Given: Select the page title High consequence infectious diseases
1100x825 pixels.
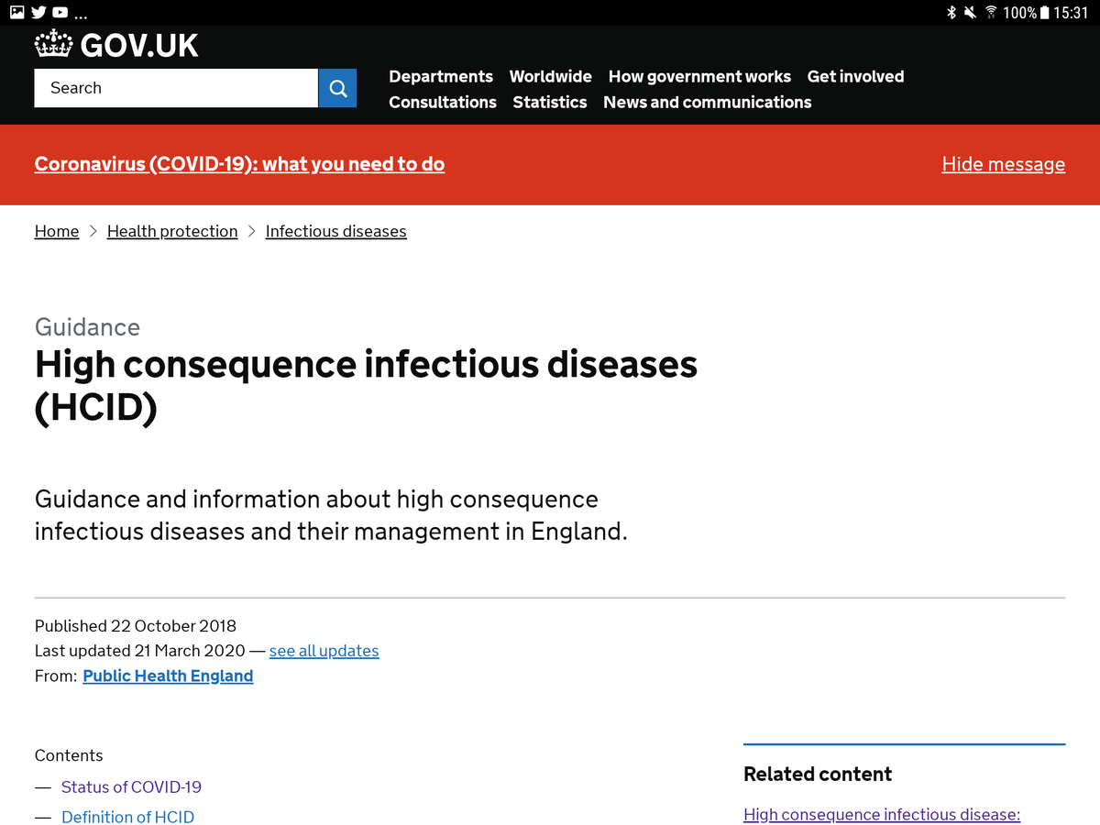Looking at the screenshot, I should (366, 385).
